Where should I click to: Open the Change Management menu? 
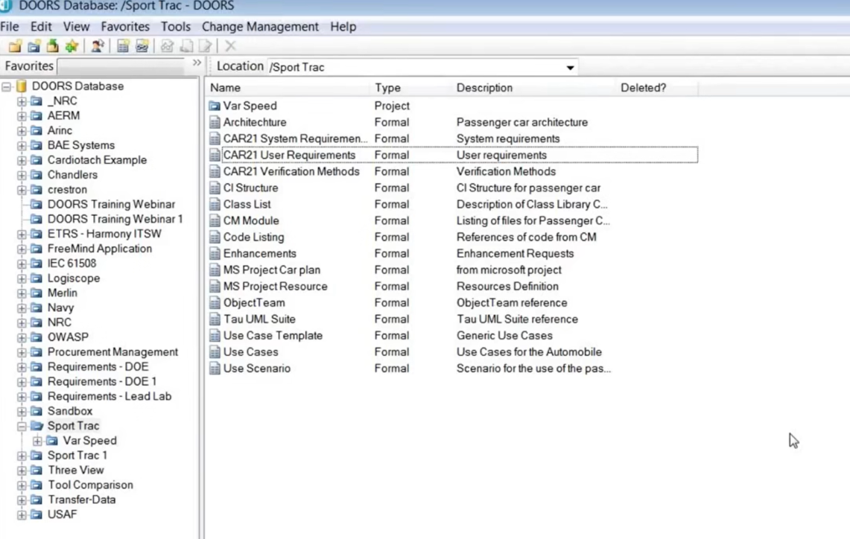[x=260, y=27]
